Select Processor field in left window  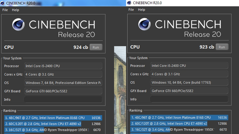[63, 66]
